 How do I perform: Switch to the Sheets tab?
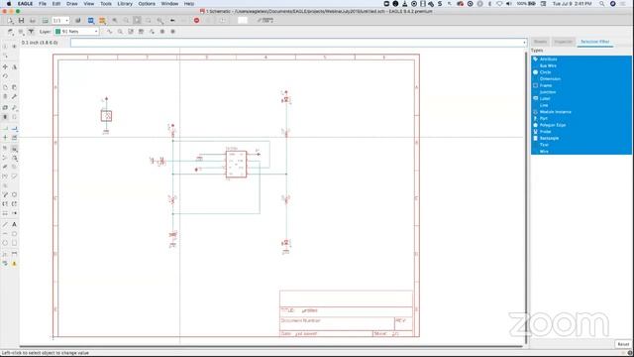point(540,42)
